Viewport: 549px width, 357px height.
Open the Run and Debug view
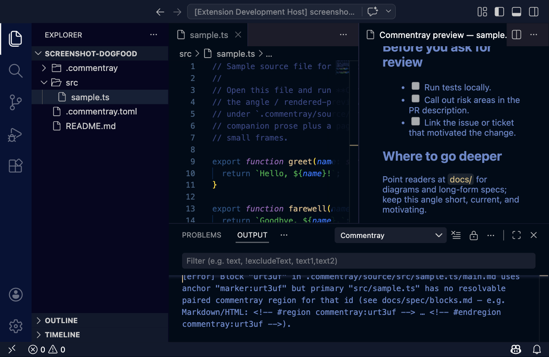[16, 135]
